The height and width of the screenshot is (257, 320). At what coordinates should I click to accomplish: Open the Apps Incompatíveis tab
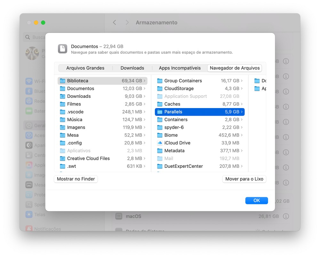pos(180,68)
